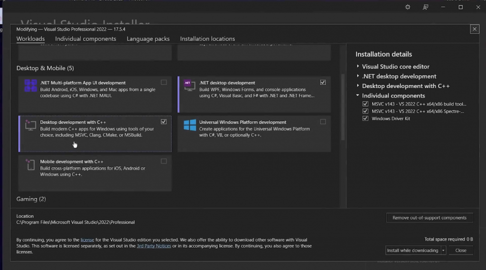Viewport: 486px width, 270px height.
Task: Click the .NET MAUI workload icon
Action: 30,86
